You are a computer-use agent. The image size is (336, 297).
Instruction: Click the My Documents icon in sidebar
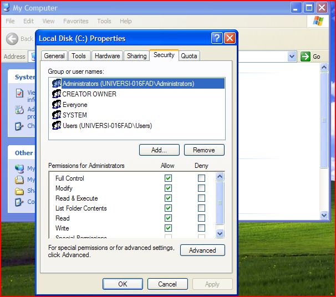tap(19, 180)
